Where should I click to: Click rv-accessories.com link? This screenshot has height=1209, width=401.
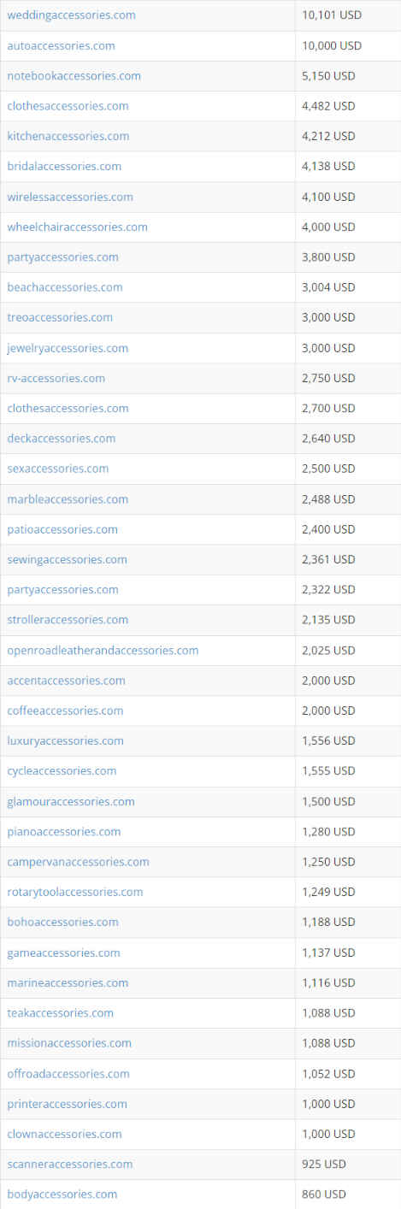[56, 378]
